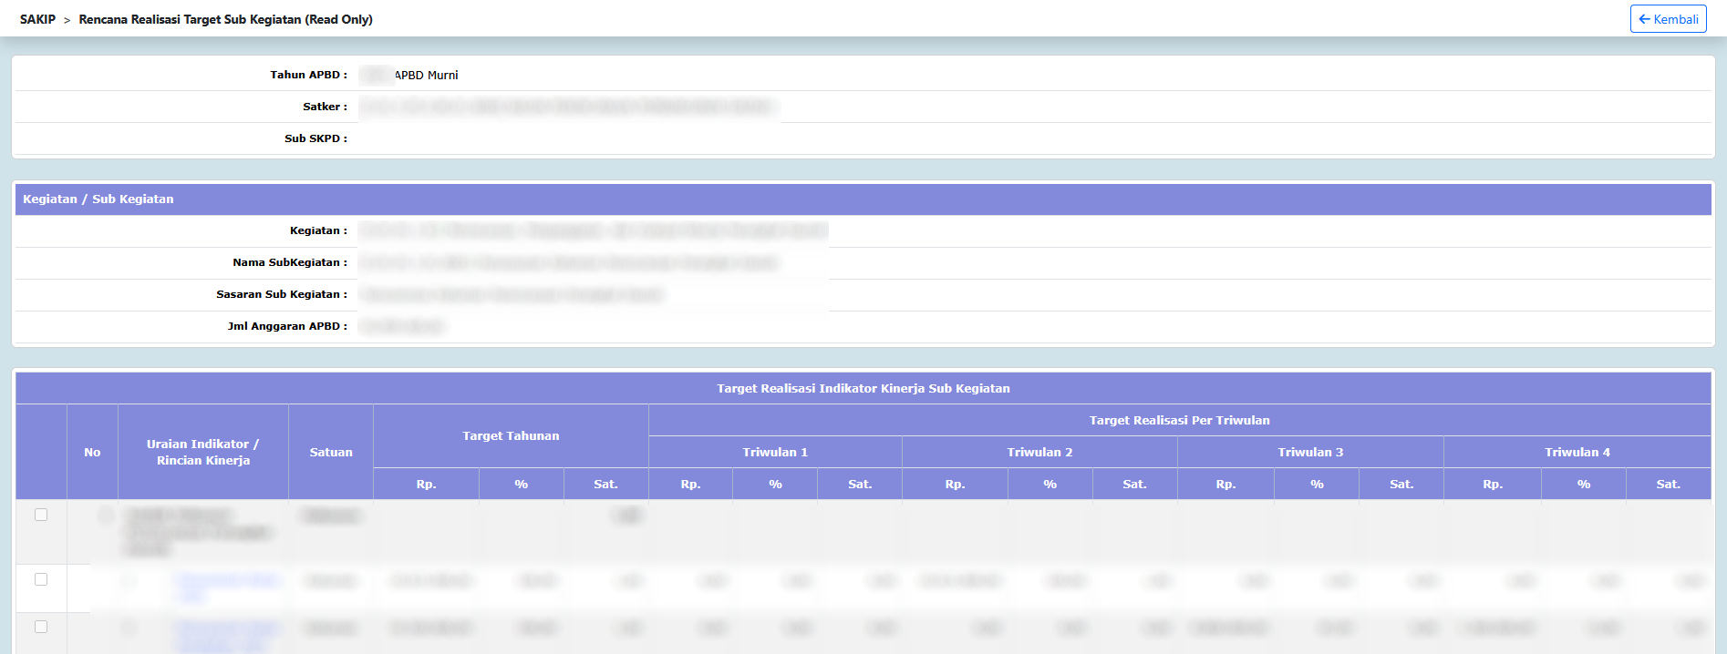Click the Kegiatan / Sub Kegiatan panel header
The image size is (1727, 654).
pos(98,199)
